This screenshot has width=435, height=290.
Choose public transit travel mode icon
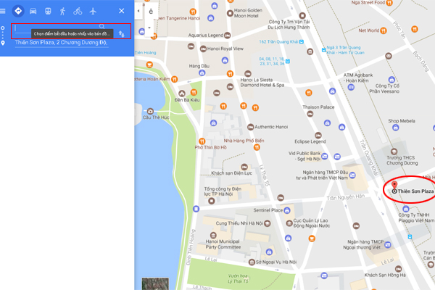48,11
